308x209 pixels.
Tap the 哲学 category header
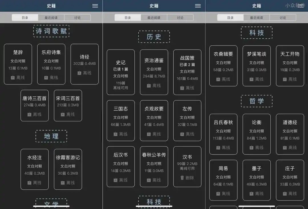click(x=257, y=101)
